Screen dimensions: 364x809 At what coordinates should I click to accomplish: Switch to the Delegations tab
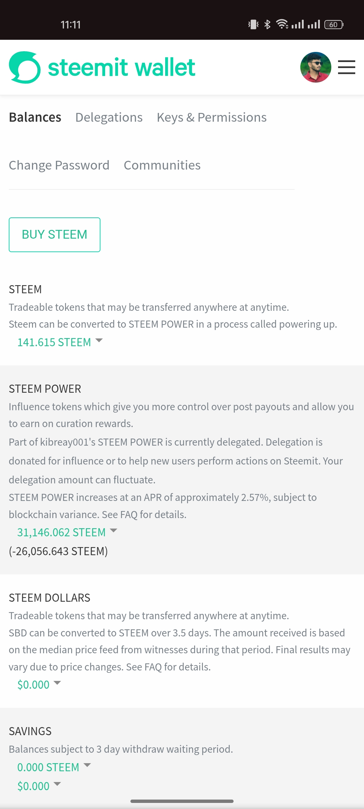109,117
